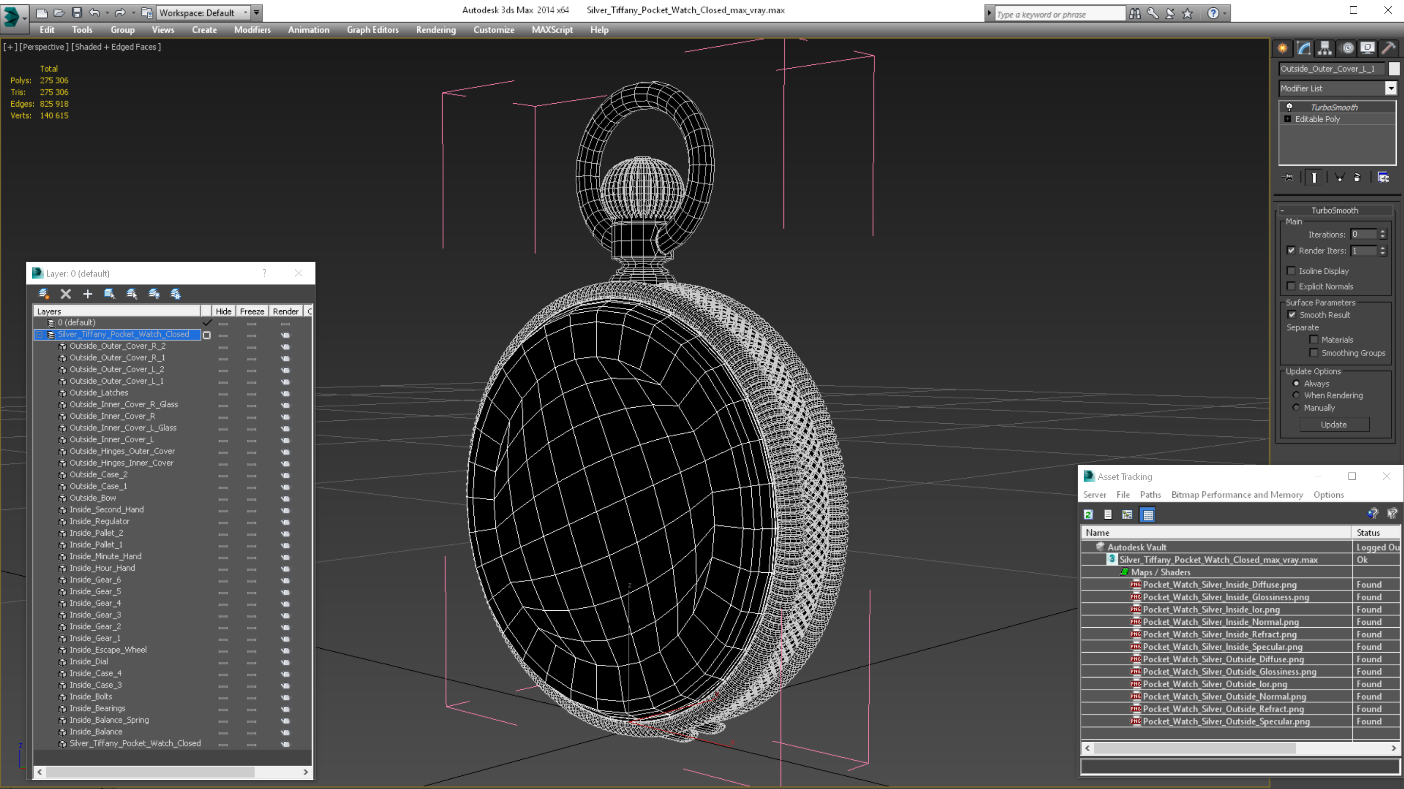Click Tree View icon in Asset Tracking

(1127, 515)
